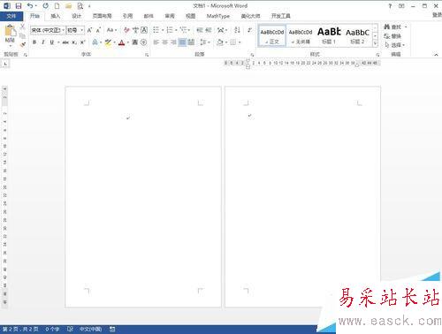Open the File tab
Image resolution: width=442 pixels, height=334 pixels.
pos(11,16)
